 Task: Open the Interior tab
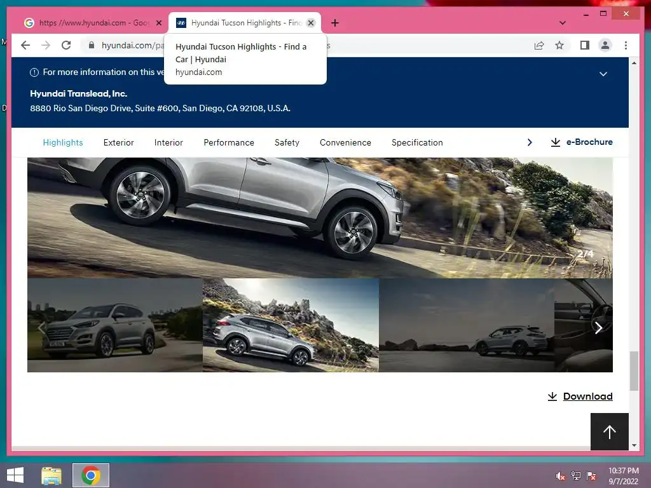pos(168,142)
